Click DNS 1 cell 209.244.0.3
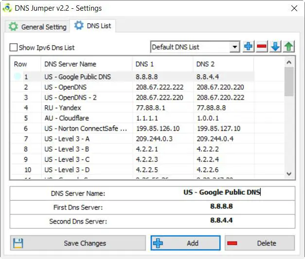305x259 pixels. [x=154, y=138]
